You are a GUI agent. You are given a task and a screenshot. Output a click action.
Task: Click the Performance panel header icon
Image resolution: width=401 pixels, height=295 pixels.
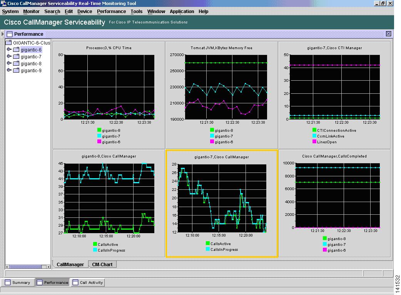click(x=10, y=34)
